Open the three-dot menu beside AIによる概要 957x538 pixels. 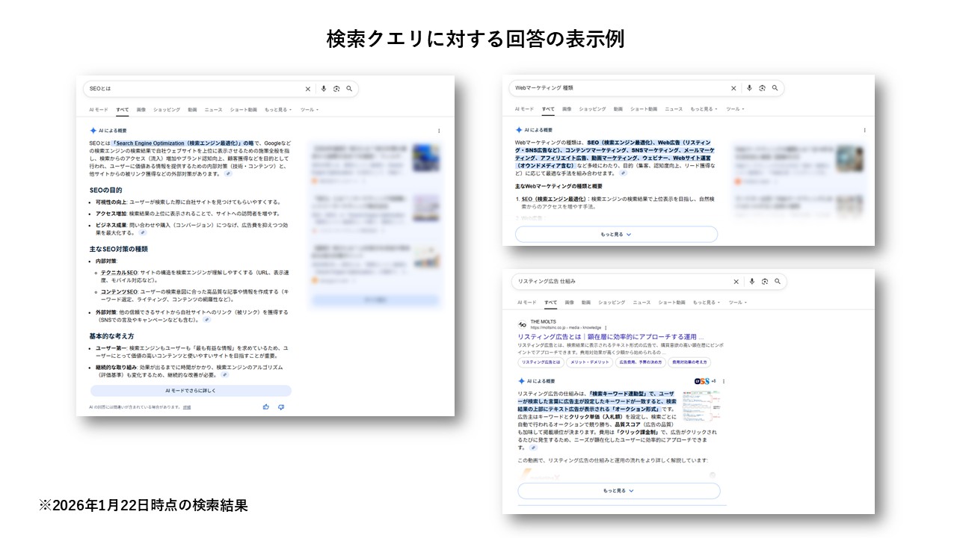click(x=439, y=130)
